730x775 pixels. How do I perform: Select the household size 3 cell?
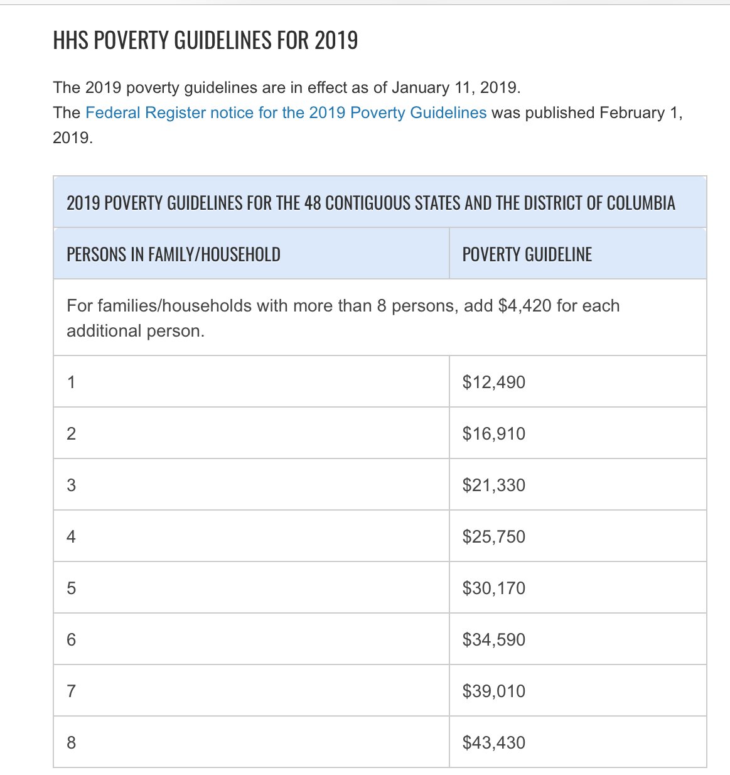click(252, 485)
